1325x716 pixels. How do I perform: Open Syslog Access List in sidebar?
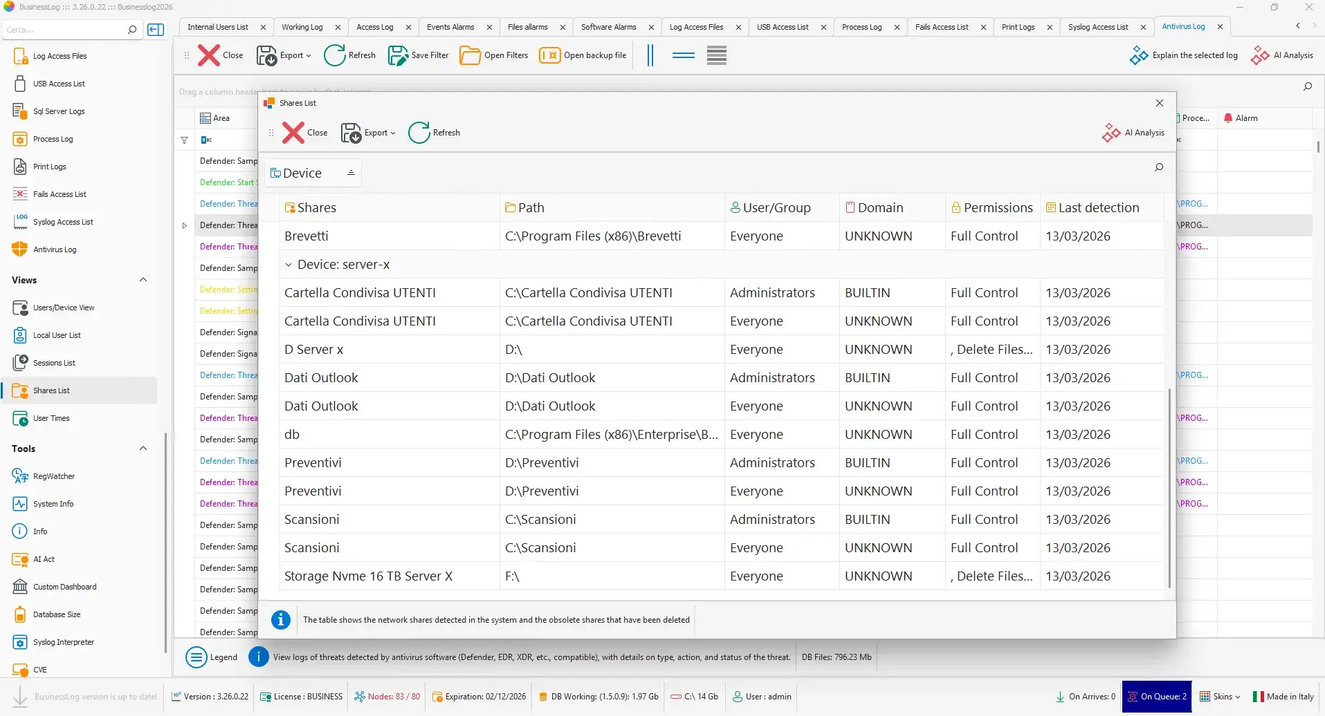click(63, 222)
